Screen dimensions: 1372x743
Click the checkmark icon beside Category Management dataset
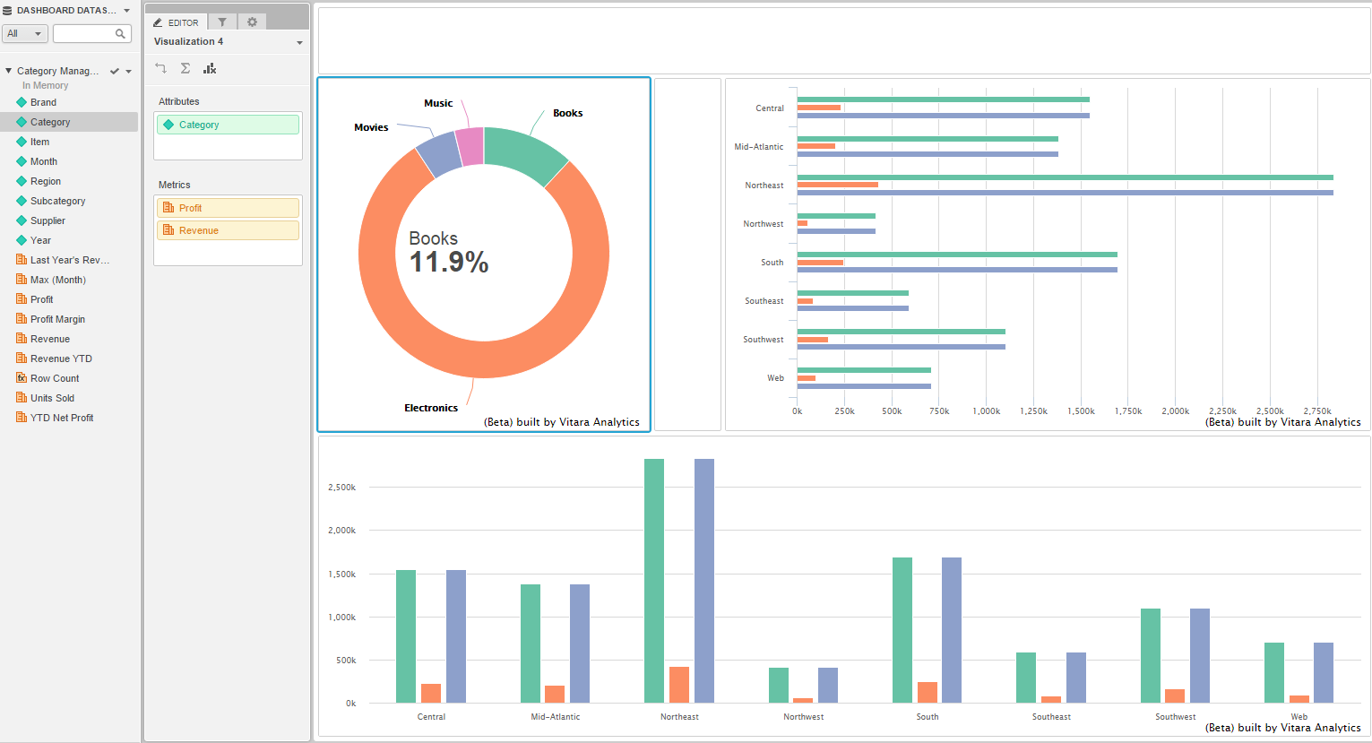coord(115,71)
